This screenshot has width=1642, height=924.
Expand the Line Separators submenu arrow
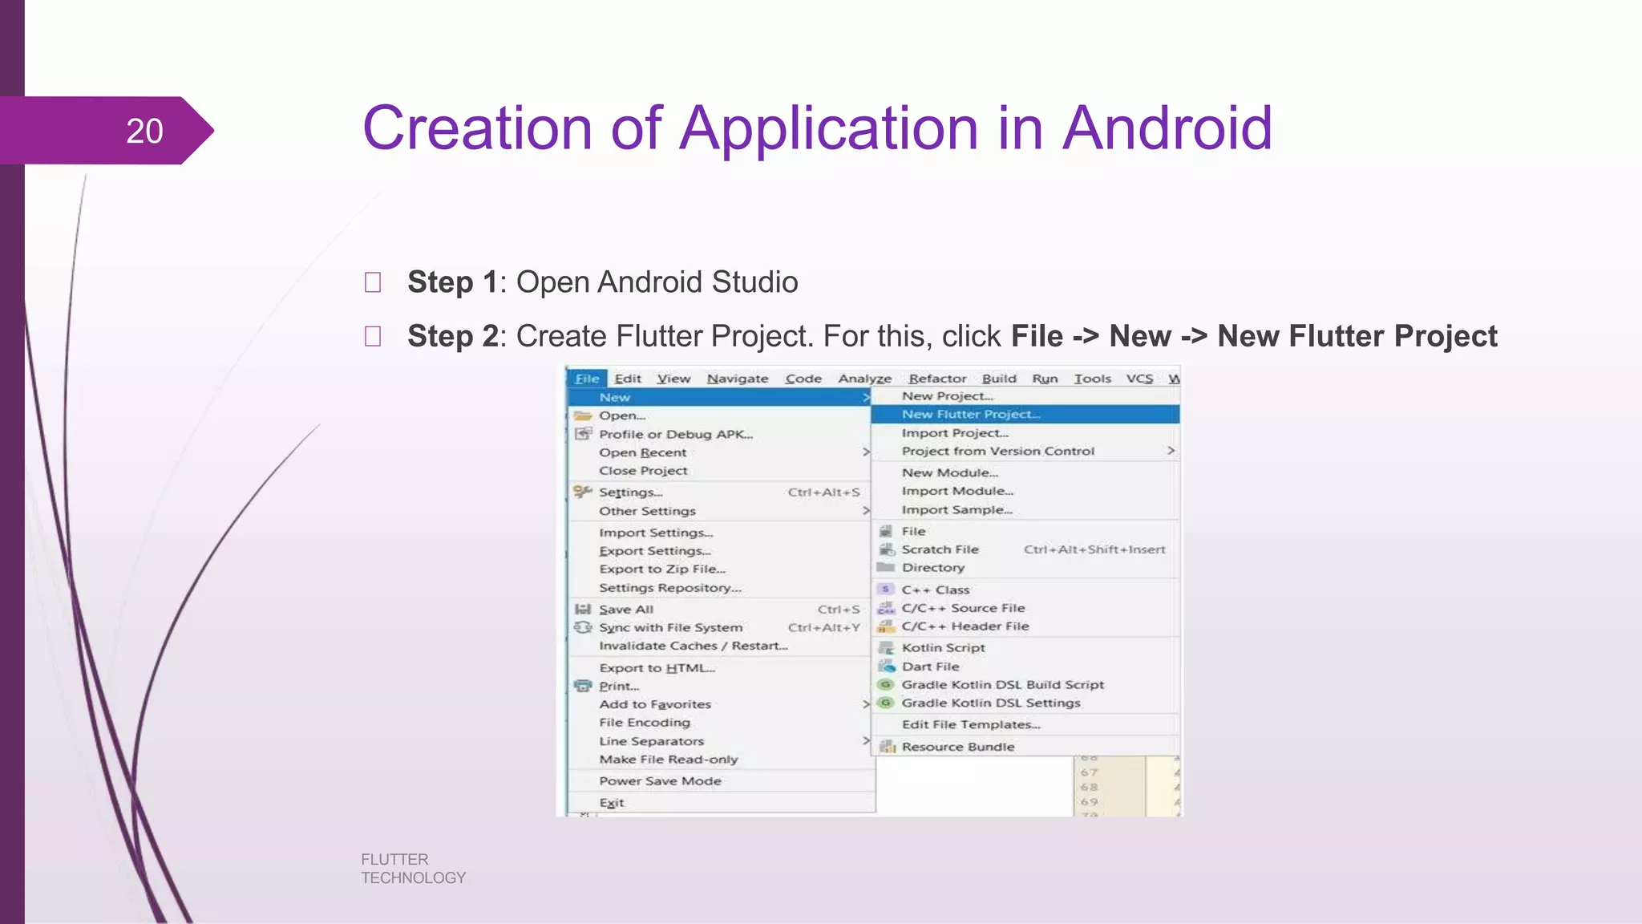(x=866, y=740)
